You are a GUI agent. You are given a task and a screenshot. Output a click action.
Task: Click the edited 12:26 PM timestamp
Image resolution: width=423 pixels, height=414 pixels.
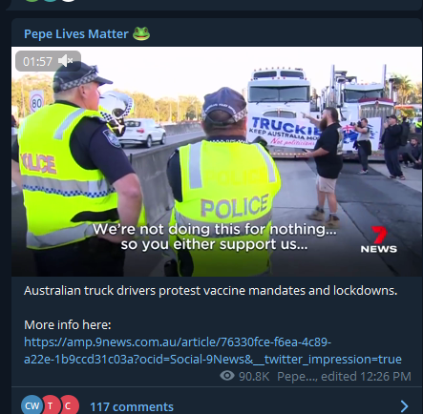coord(366,377)
